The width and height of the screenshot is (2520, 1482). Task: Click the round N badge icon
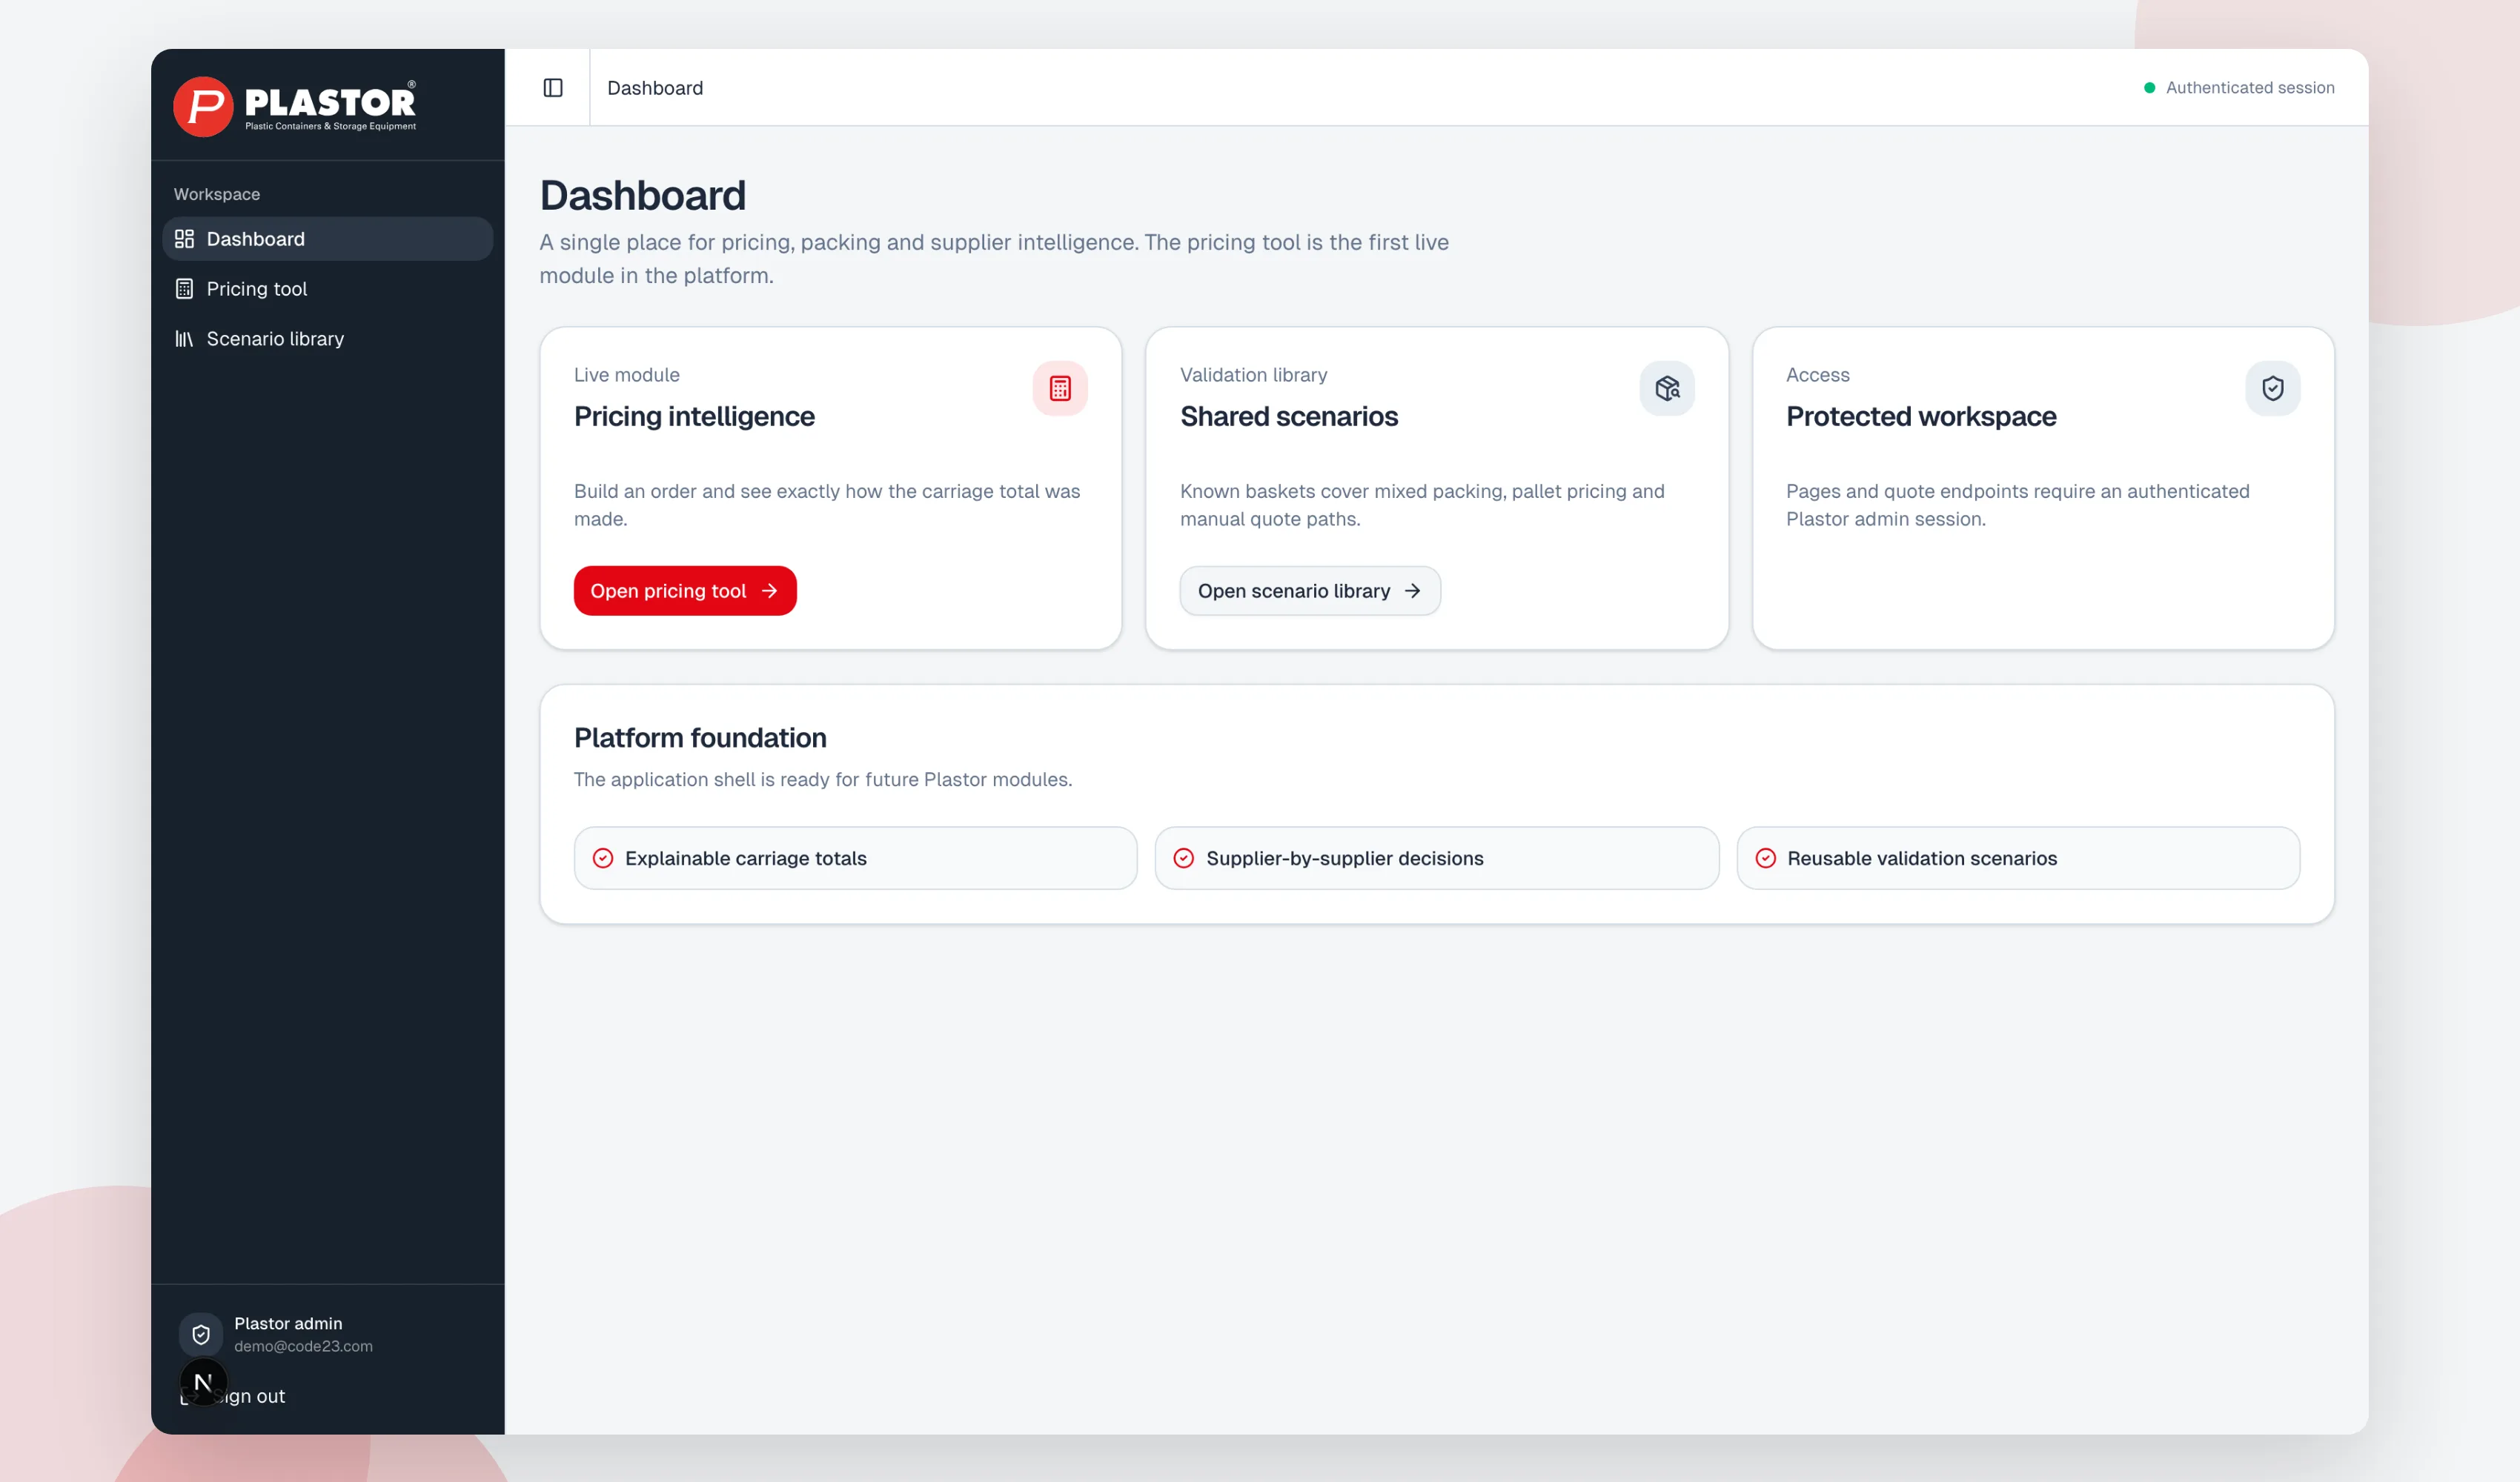point(203,1382)
